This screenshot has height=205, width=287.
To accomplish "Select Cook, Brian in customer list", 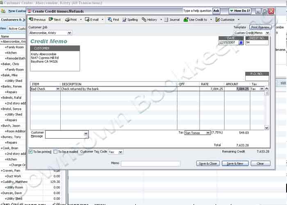I will pos(10,148).
